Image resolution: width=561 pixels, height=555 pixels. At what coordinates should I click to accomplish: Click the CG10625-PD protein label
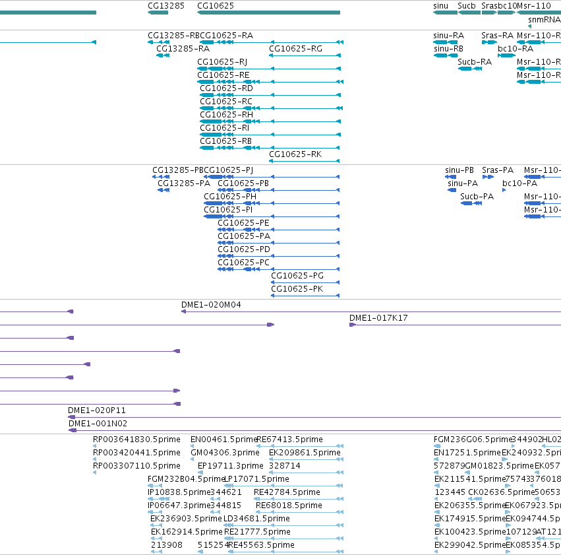coord(244,249)
